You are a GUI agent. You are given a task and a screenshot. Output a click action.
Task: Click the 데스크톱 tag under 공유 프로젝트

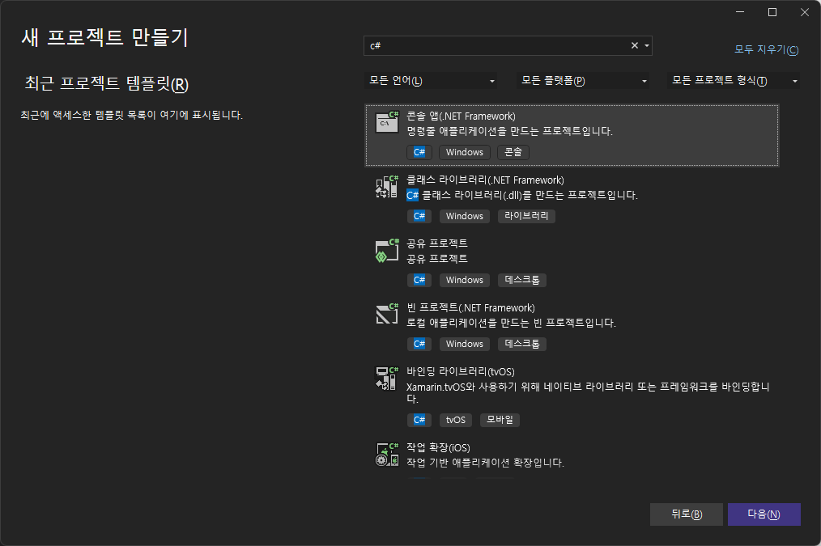(x=522, y=280)
